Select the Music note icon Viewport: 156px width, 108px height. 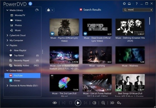(11, 30)
